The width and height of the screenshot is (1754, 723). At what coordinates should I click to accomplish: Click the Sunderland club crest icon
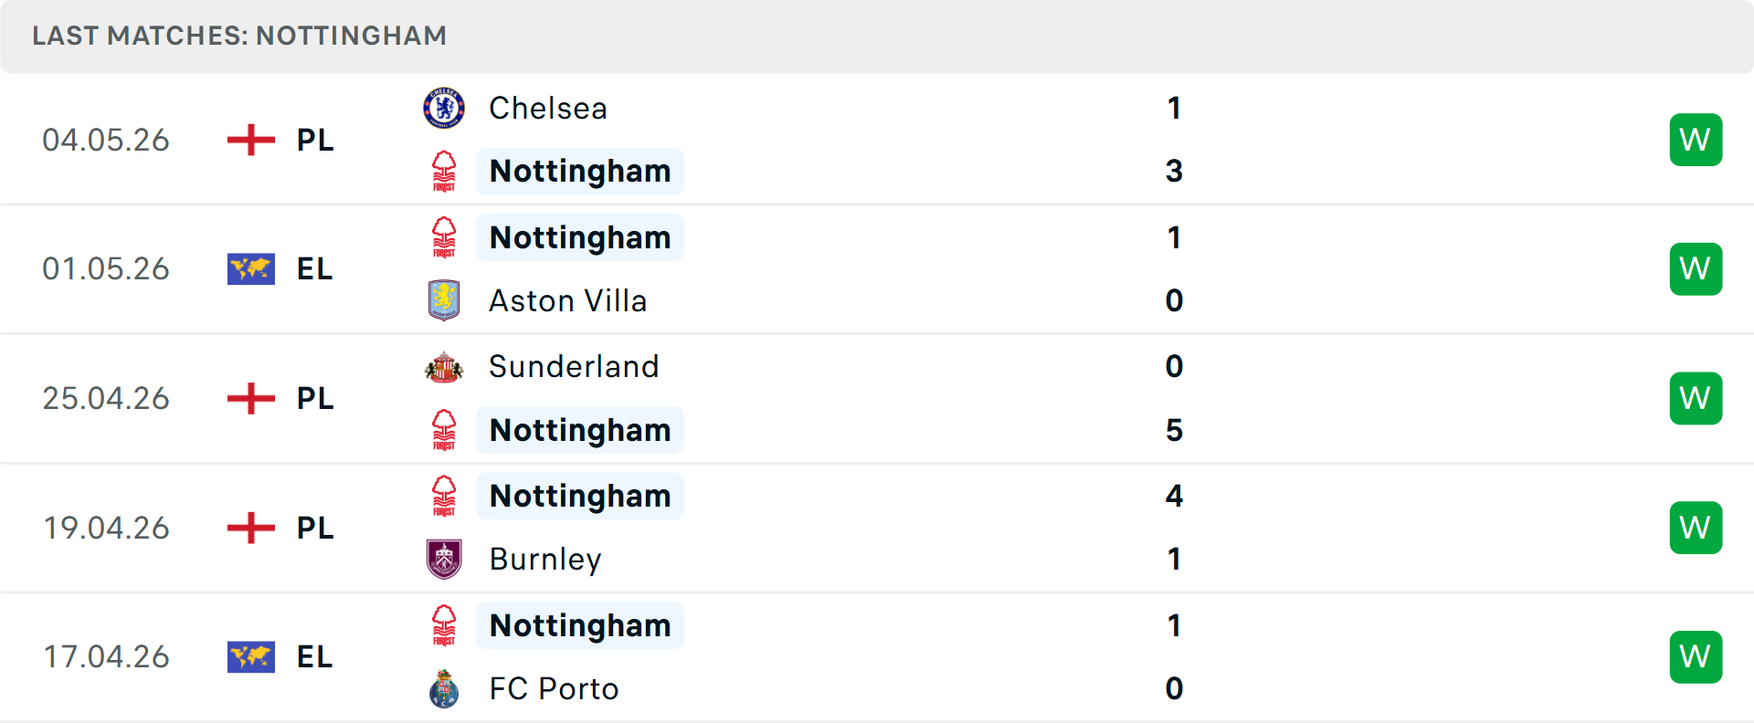point(444,367)
